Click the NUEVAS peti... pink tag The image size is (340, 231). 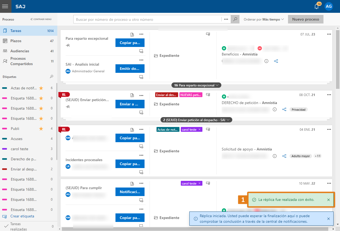tap(191, 95)
